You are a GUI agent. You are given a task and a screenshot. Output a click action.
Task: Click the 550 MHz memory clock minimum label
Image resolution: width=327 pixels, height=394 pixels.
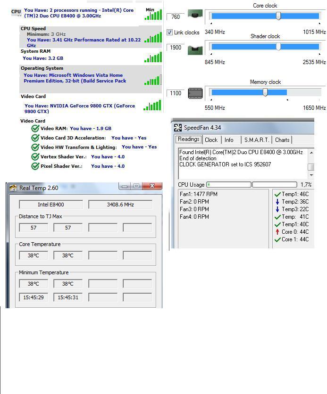pos(215,108)
